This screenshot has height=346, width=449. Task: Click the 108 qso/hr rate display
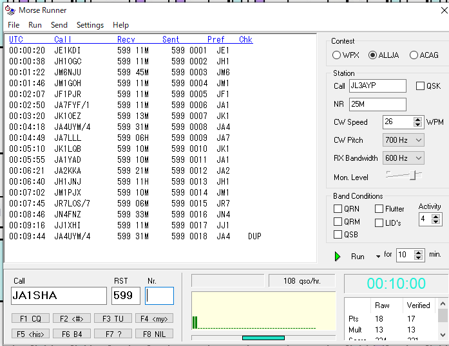click(302, 281)
